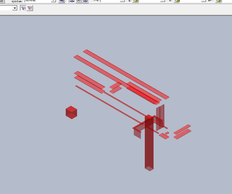Image resolution: width=232 pixels, height=194 pixels.
Task: Click the blue shapes selection filter icon
Action: (x=23, y=8)
